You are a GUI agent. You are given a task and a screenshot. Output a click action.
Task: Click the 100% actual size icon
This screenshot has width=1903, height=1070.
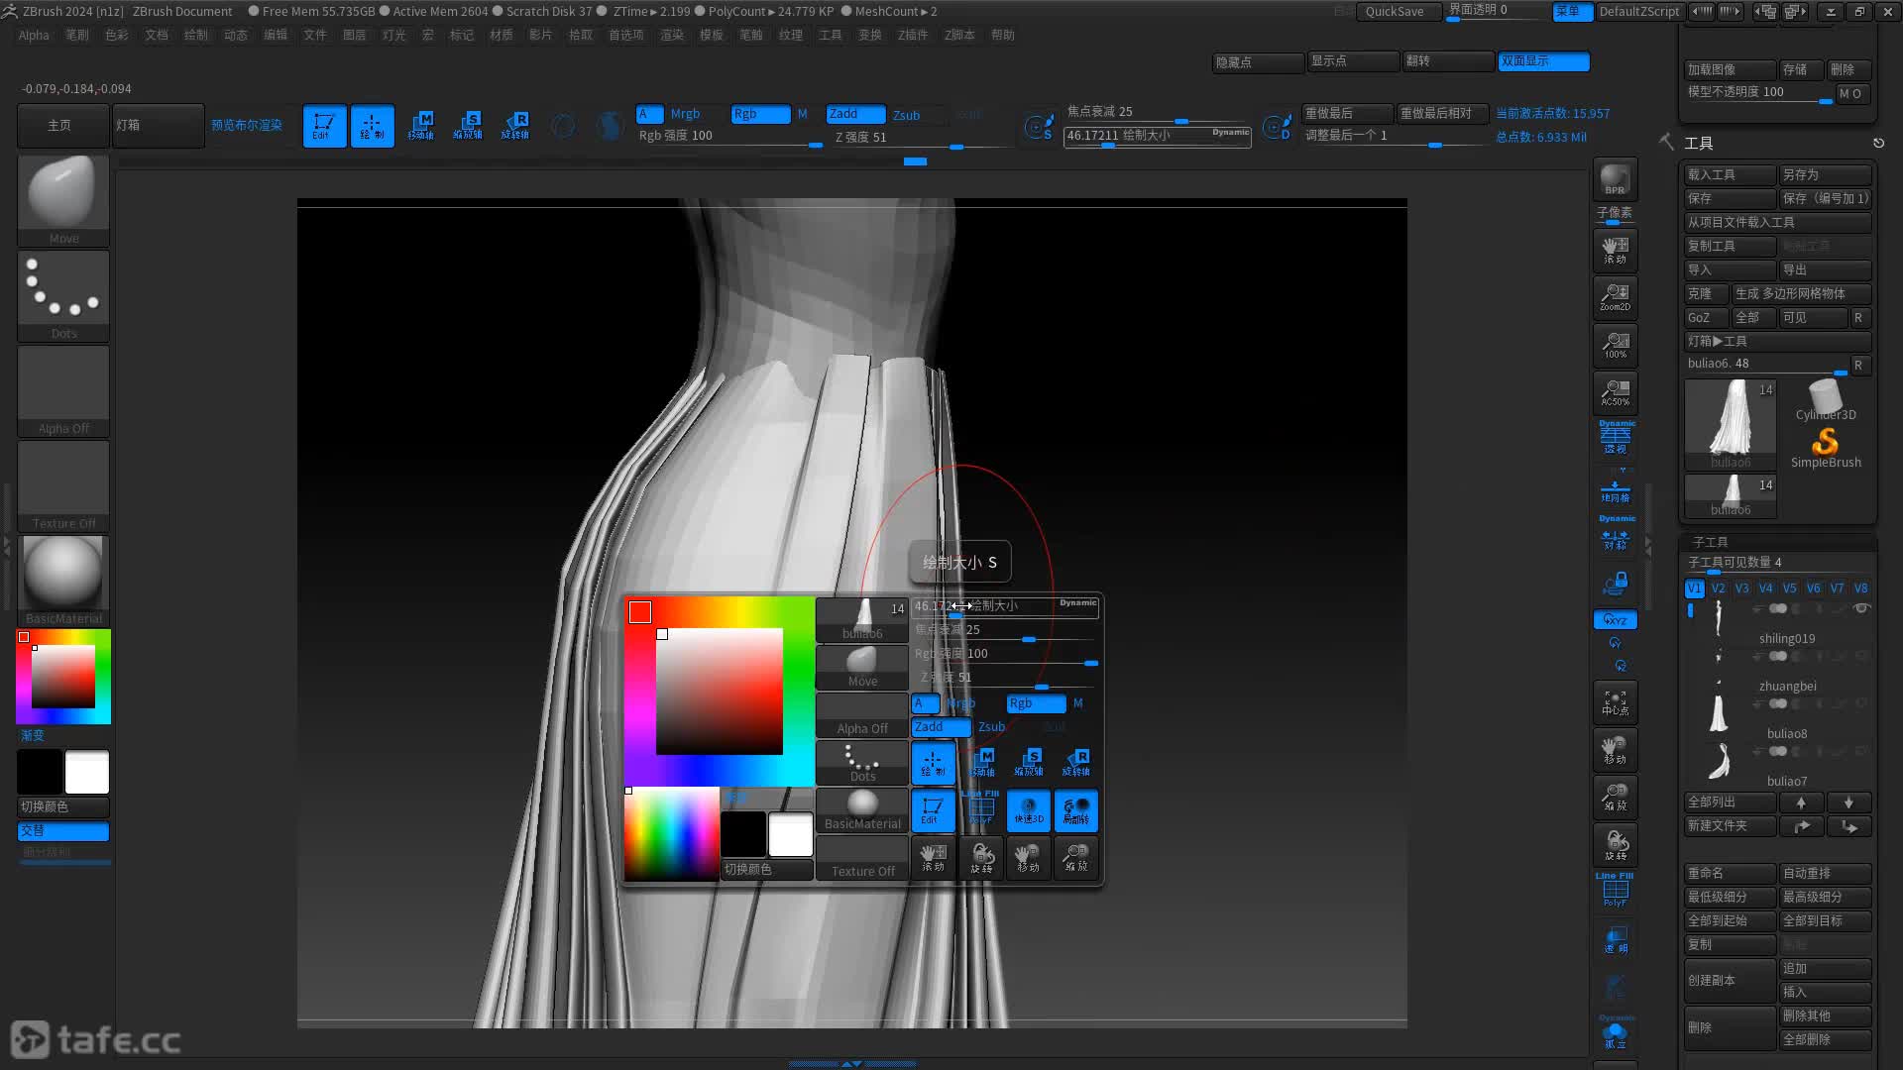pos(1615,345)
